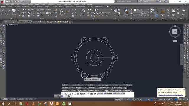Insert a Table
Image resolution: width=189 pixels, height=106 pixels.
75,16
